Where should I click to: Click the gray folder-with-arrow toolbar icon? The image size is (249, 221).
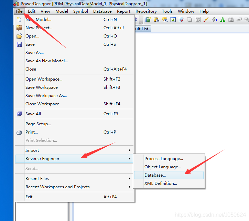(x=231, y=20)
